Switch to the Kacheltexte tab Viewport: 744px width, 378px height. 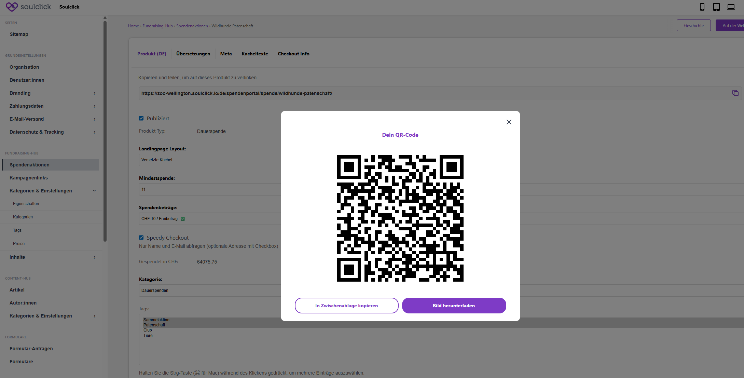click(x=254, y=54)
